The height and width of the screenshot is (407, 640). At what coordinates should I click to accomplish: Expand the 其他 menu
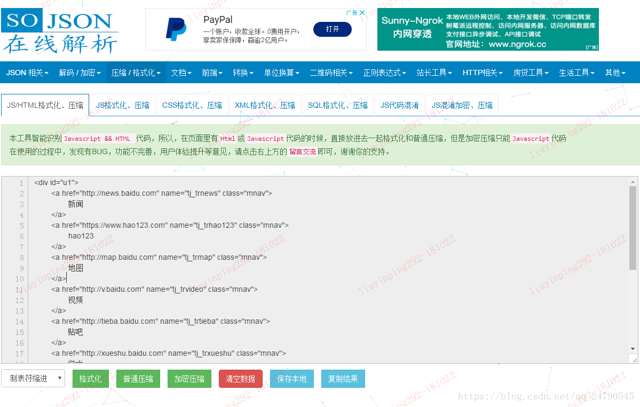[615, 73]
